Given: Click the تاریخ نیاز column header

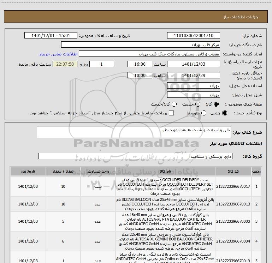Looking at the screenshot, I should point(28,172).
